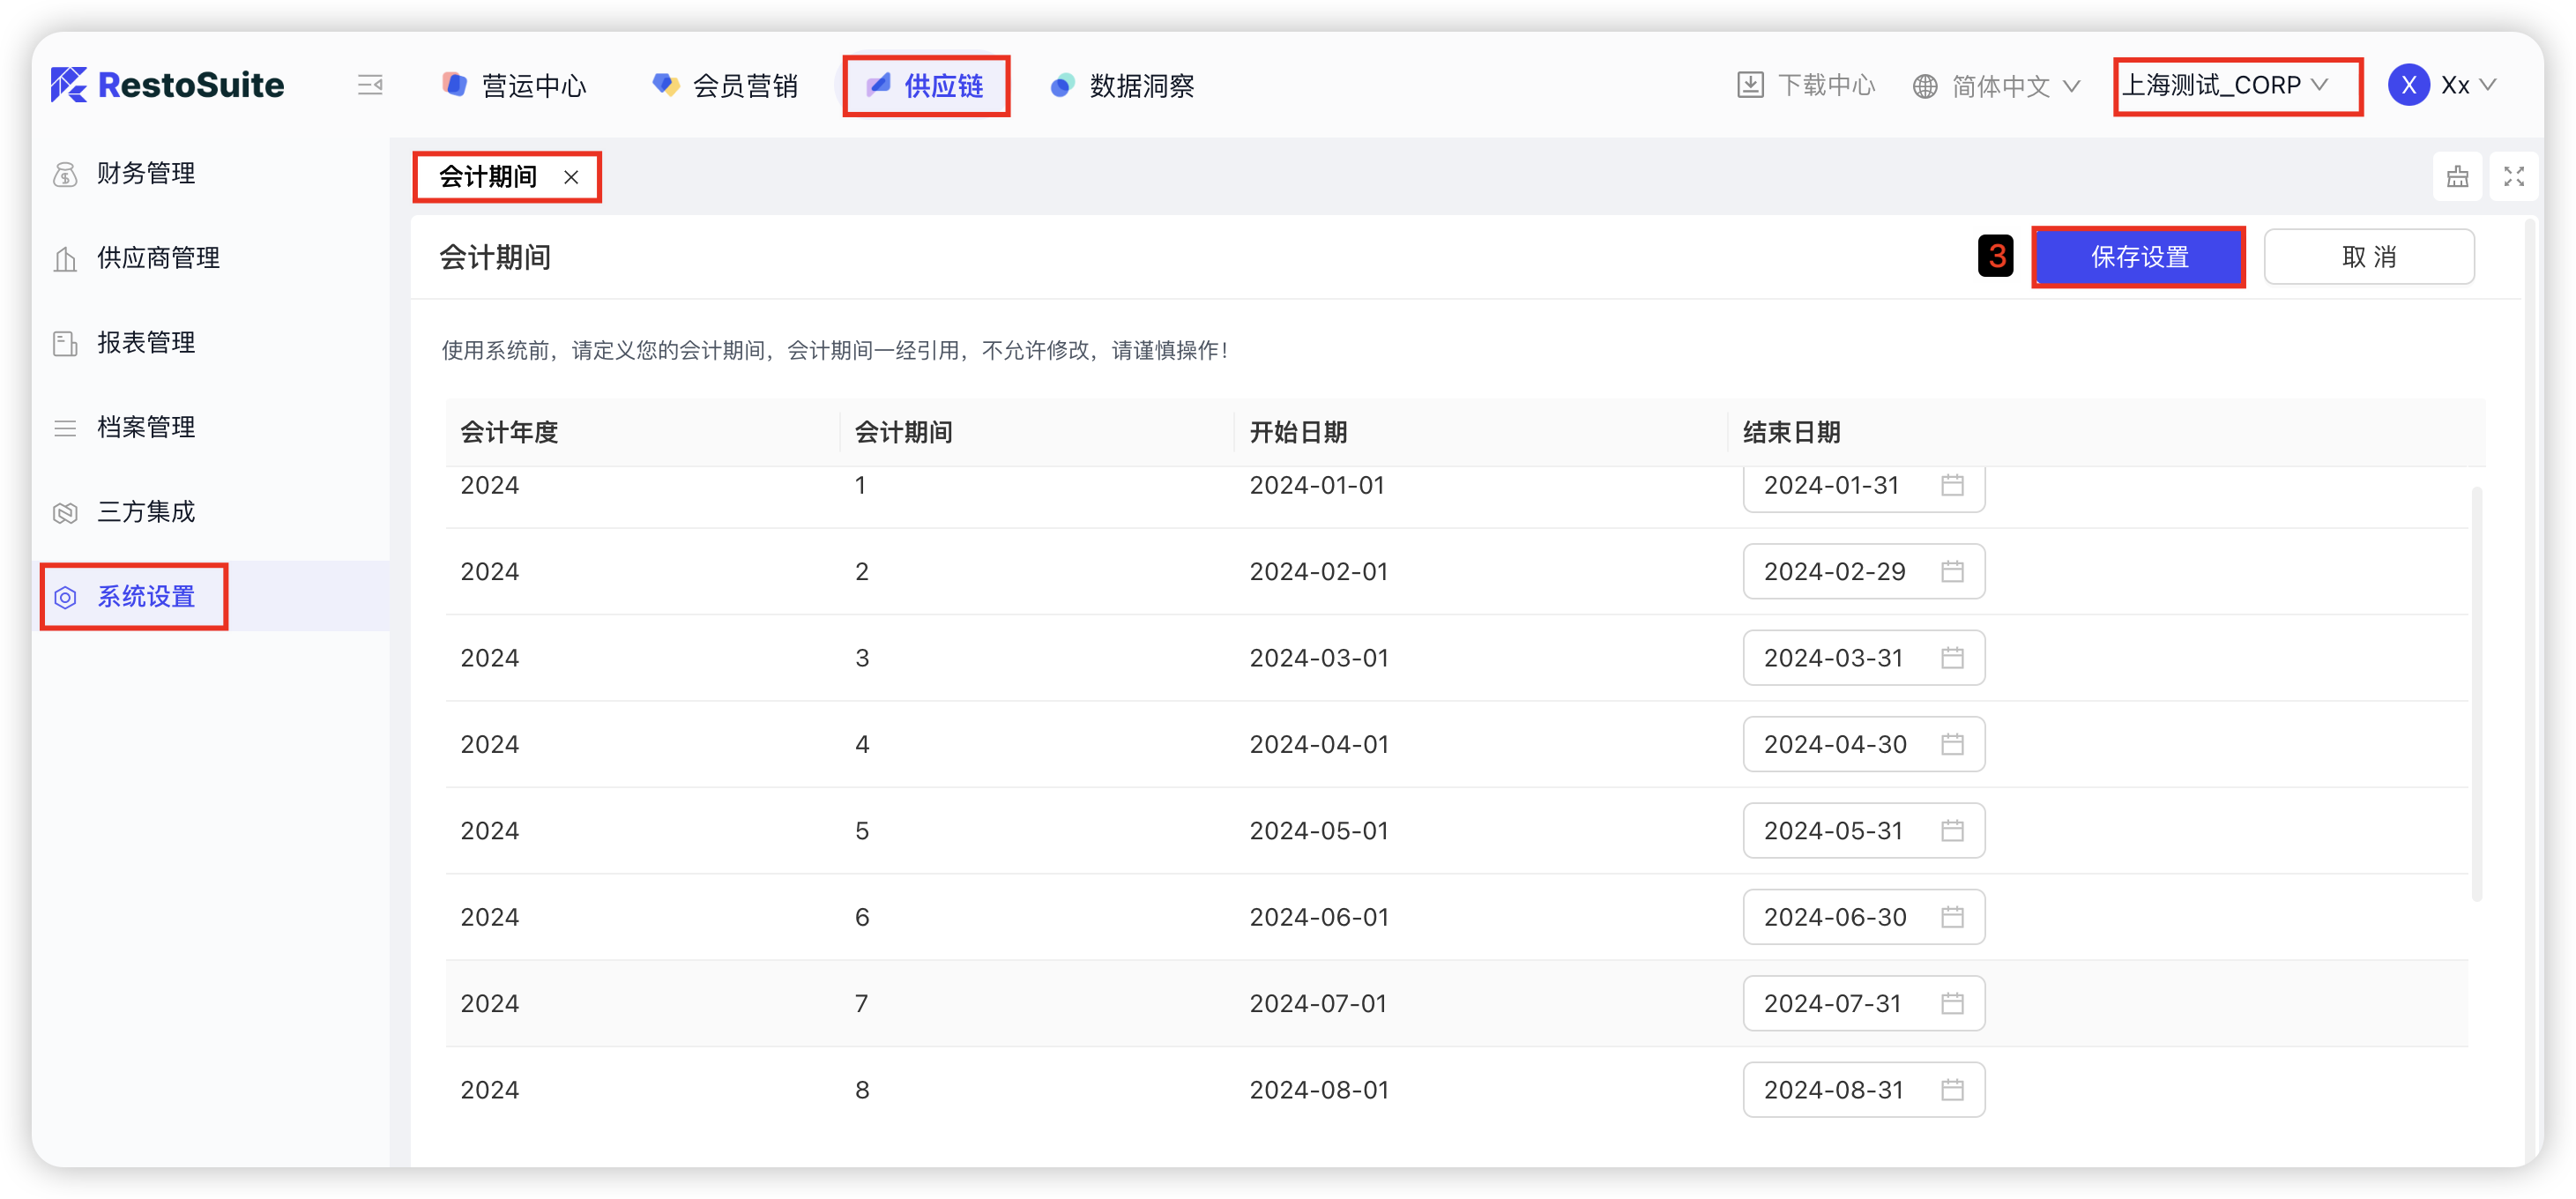The image size is (2576, 1199).
Task: Click the 2024-03-31 end date field
Action: (x=1833, y=658)
